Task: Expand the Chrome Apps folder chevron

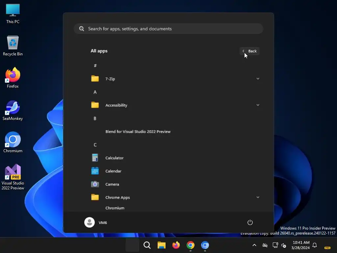Action: pyautogui.click(x=258, y=197)
